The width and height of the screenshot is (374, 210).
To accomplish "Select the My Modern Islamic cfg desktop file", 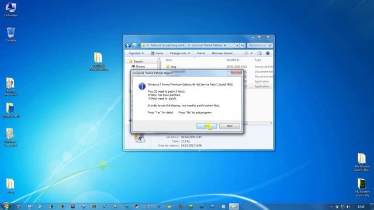I will click(362, 187).
